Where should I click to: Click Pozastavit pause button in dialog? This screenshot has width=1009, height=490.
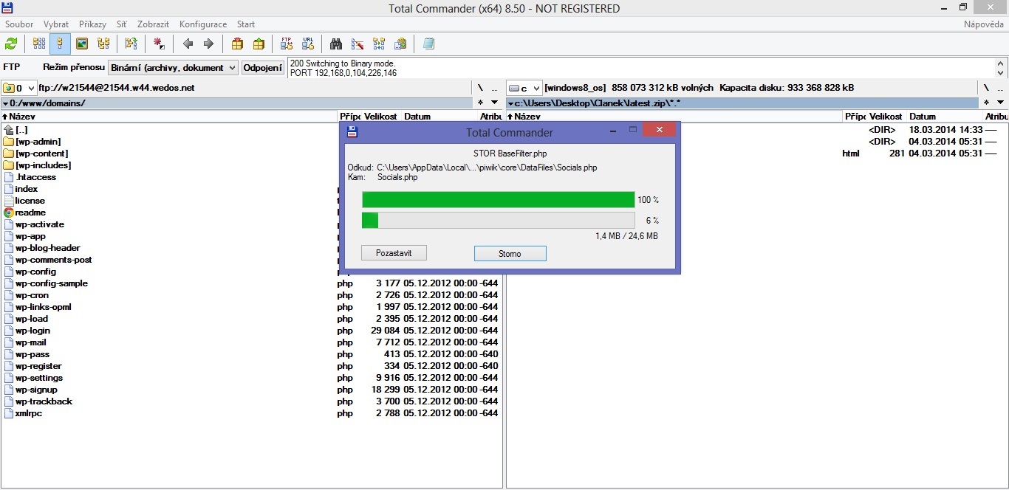point(394,253)
